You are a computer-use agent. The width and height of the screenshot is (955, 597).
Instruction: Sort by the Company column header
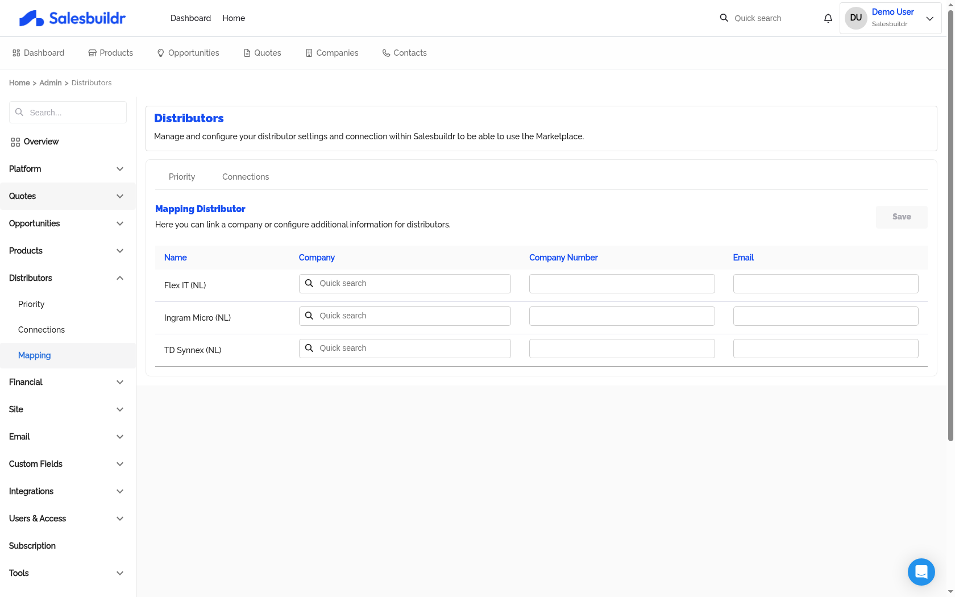click(x=317, y=258)
